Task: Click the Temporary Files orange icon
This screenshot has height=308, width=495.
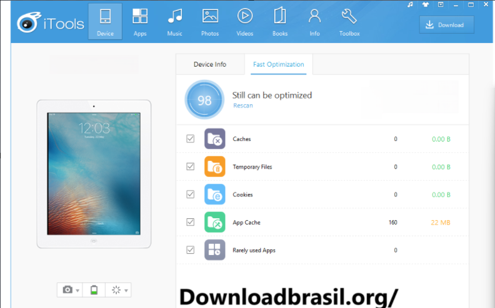Action: point(214,166)
